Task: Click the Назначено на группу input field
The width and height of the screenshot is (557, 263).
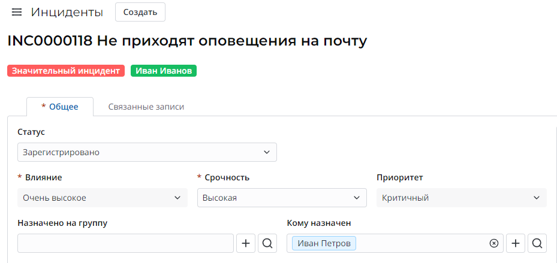Action: point(125,243)
